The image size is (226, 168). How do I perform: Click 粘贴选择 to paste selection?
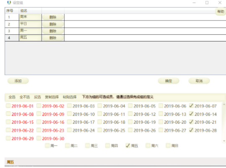69,97
